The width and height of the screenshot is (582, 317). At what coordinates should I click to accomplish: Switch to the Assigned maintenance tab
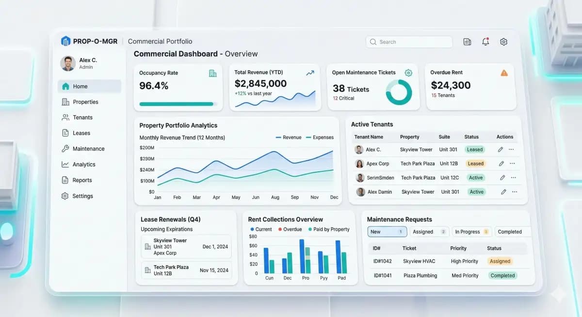(x=429, y=231)
